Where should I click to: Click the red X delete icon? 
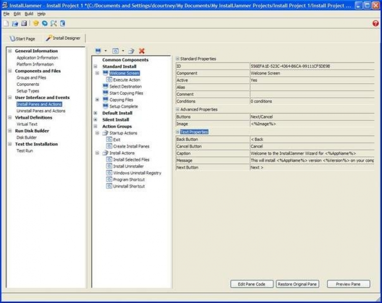coord(142,51)
